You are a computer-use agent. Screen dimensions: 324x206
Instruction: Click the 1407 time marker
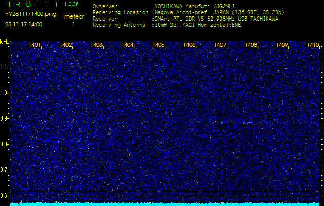(220, 45)
